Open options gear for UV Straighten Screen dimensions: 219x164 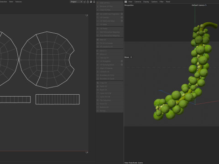pyautogui.click(x=122, y=61)
